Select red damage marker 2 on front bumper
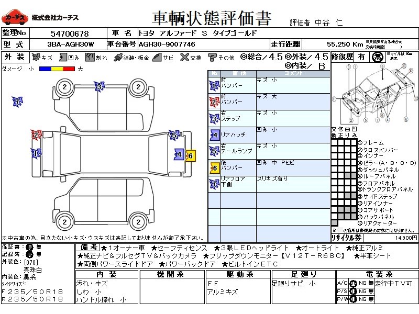Viewport: 419px width, 314px height. click(x=36, y=135)
